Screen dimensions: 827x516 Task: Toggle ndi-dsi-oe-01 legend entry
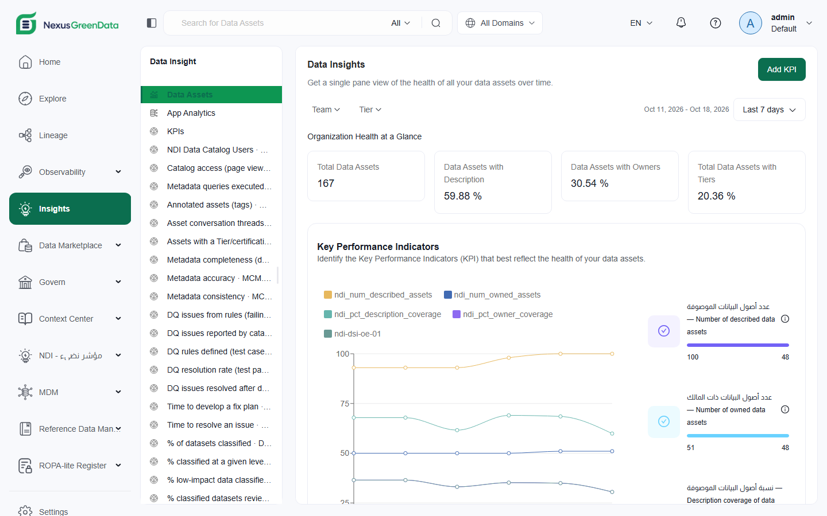(353, 334)
